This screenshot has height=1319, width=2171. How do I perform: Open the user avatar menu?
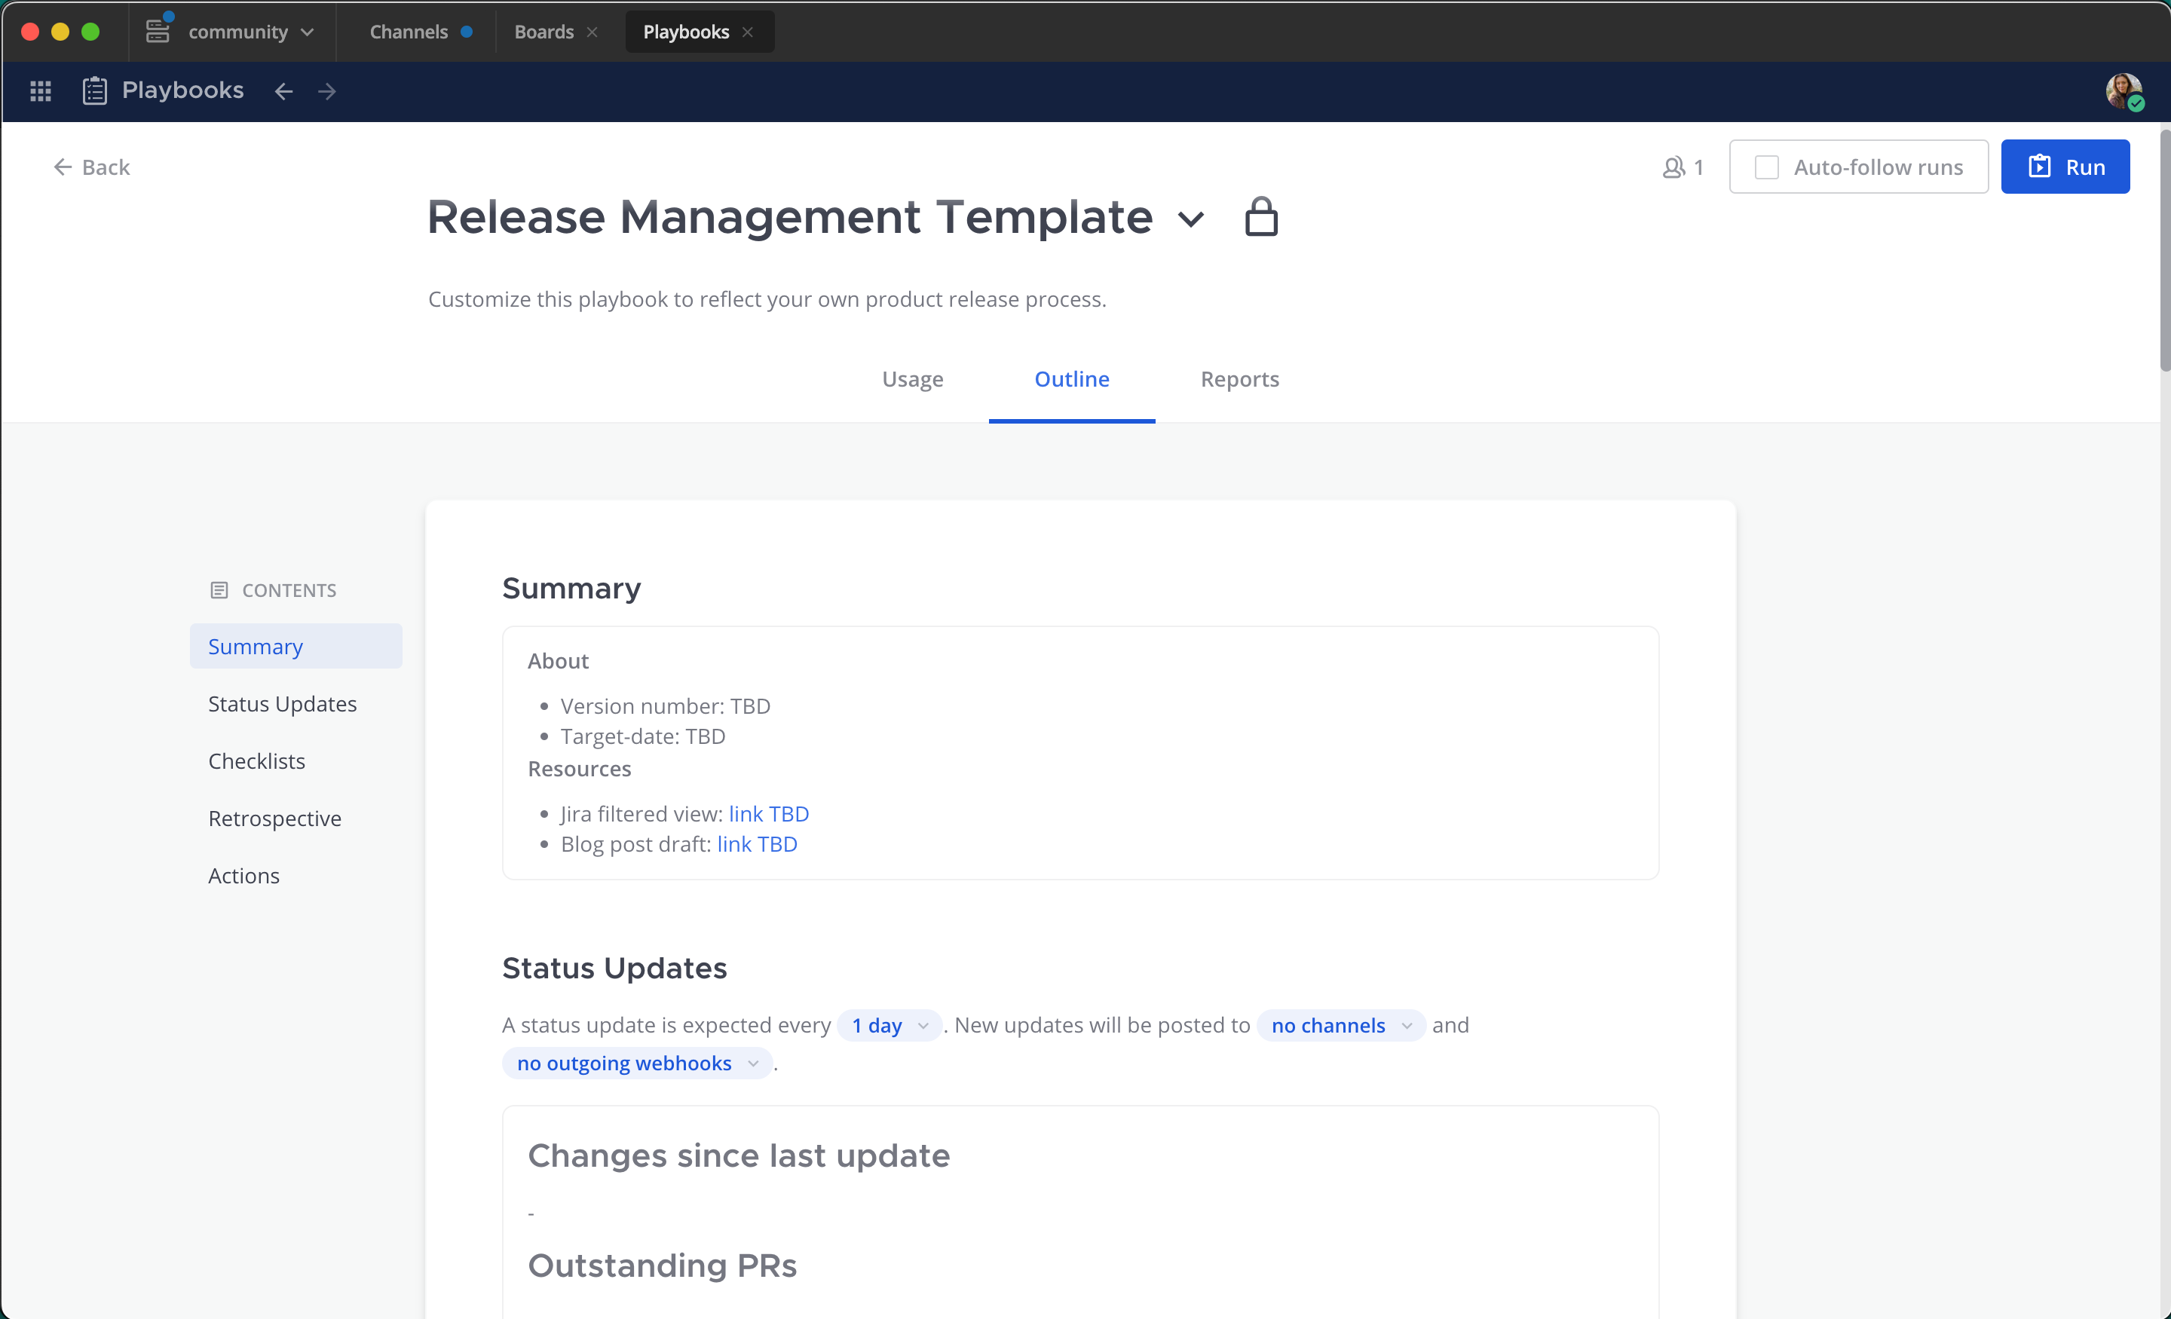click(x=2124, y=92)
